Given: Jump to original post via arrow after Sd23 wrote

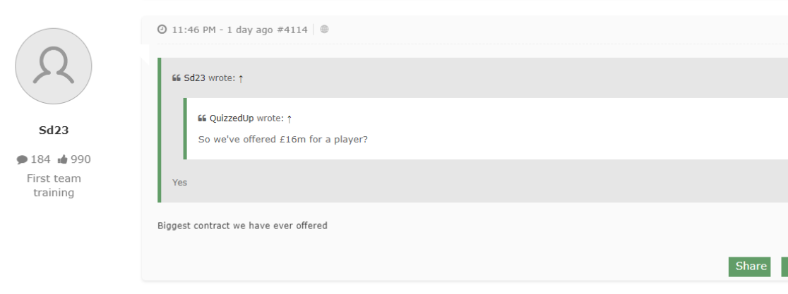Looking at the screenshot, I should click(241, 79).
